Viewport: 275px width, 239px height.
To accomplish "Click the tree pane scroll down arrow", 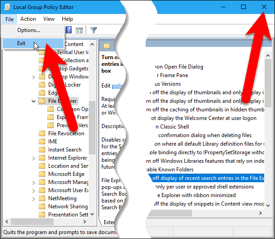I will [92, 214].
